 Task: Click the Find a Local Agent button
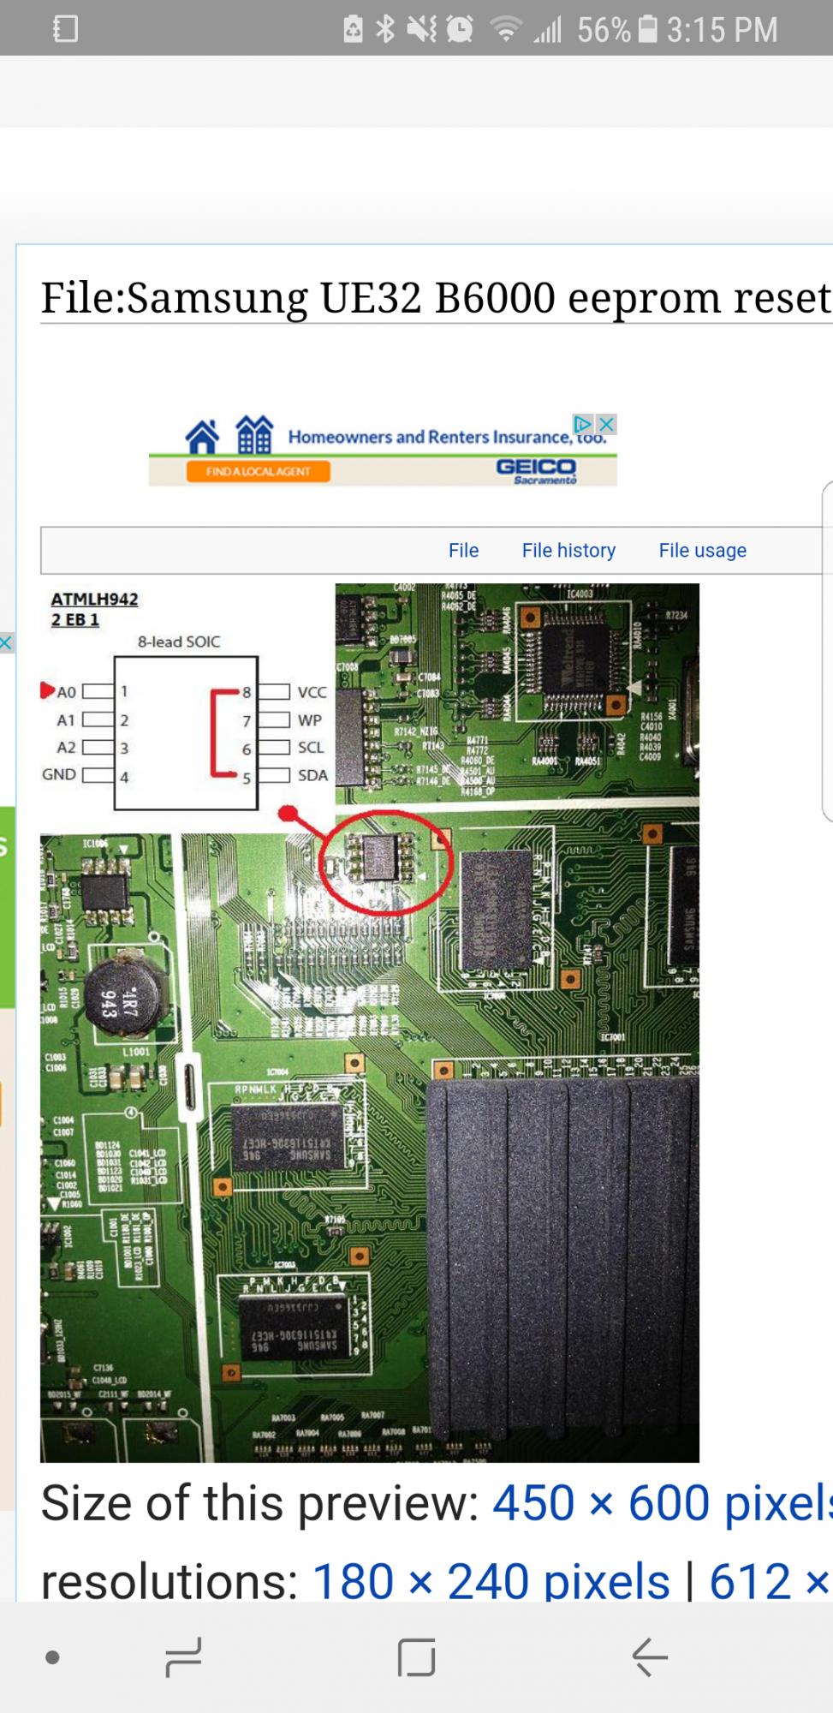[259, 471]
